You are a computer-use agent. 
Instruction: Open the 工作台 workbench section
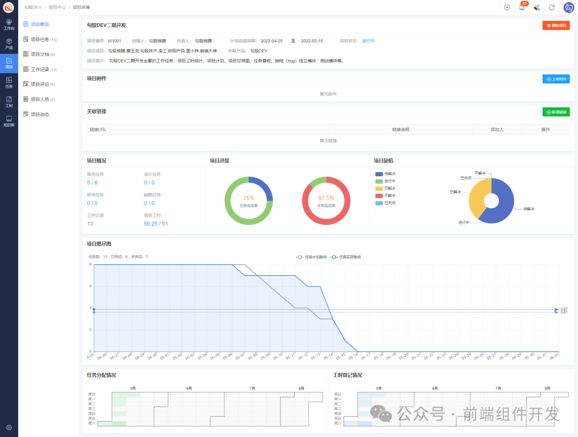(9, 25)
